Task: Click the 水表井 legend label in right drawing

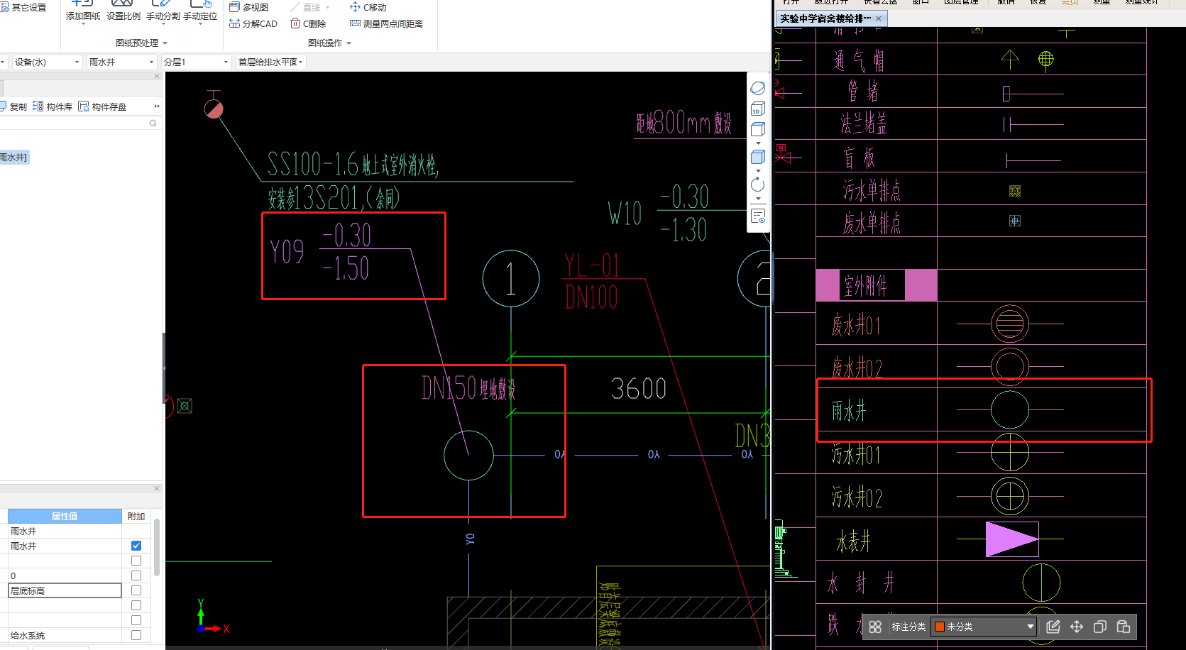Action: (x=854, y=542)
